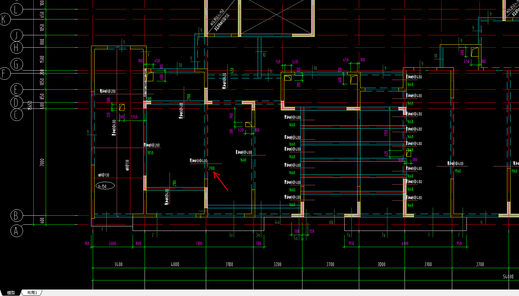Click the beam label 5a
The width and height of the screenshot is (519, 296).
coord(296,238)
